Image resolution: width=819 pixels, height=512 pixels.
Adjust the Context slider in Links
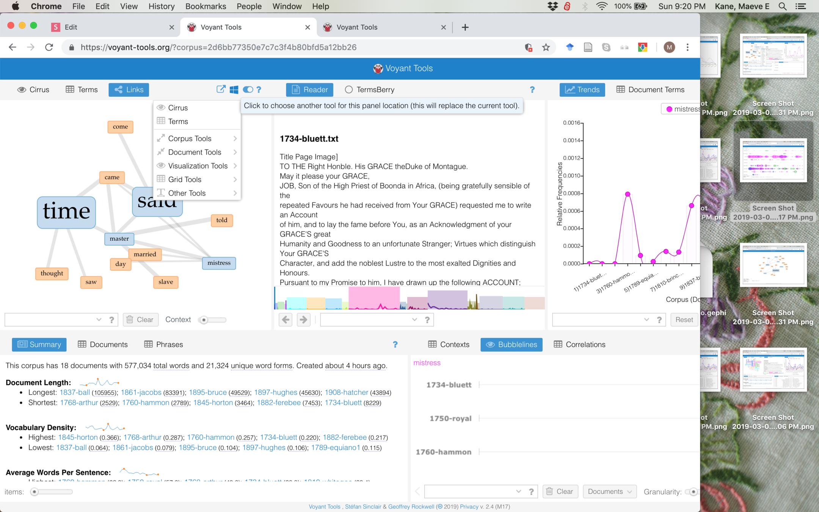(204, 320)
